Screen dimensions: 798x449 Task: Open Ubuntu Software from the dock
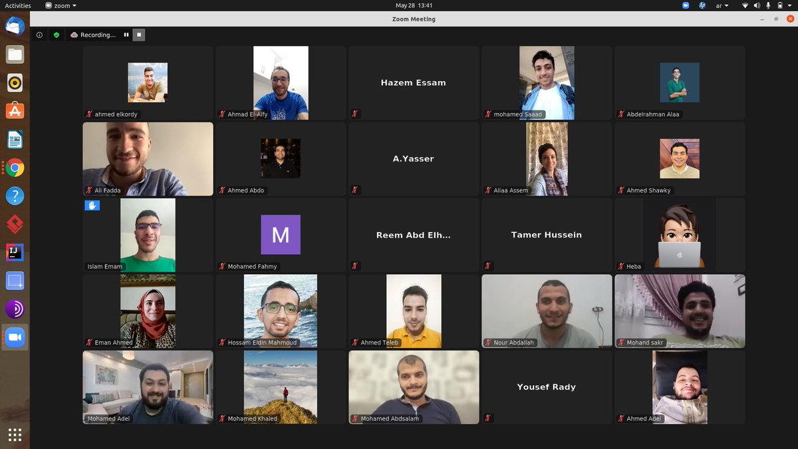click(15, 111)
